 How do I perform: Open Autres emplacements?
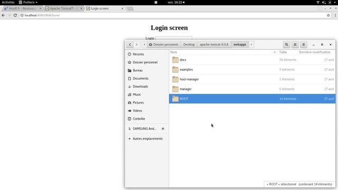[x=147, y=139]
